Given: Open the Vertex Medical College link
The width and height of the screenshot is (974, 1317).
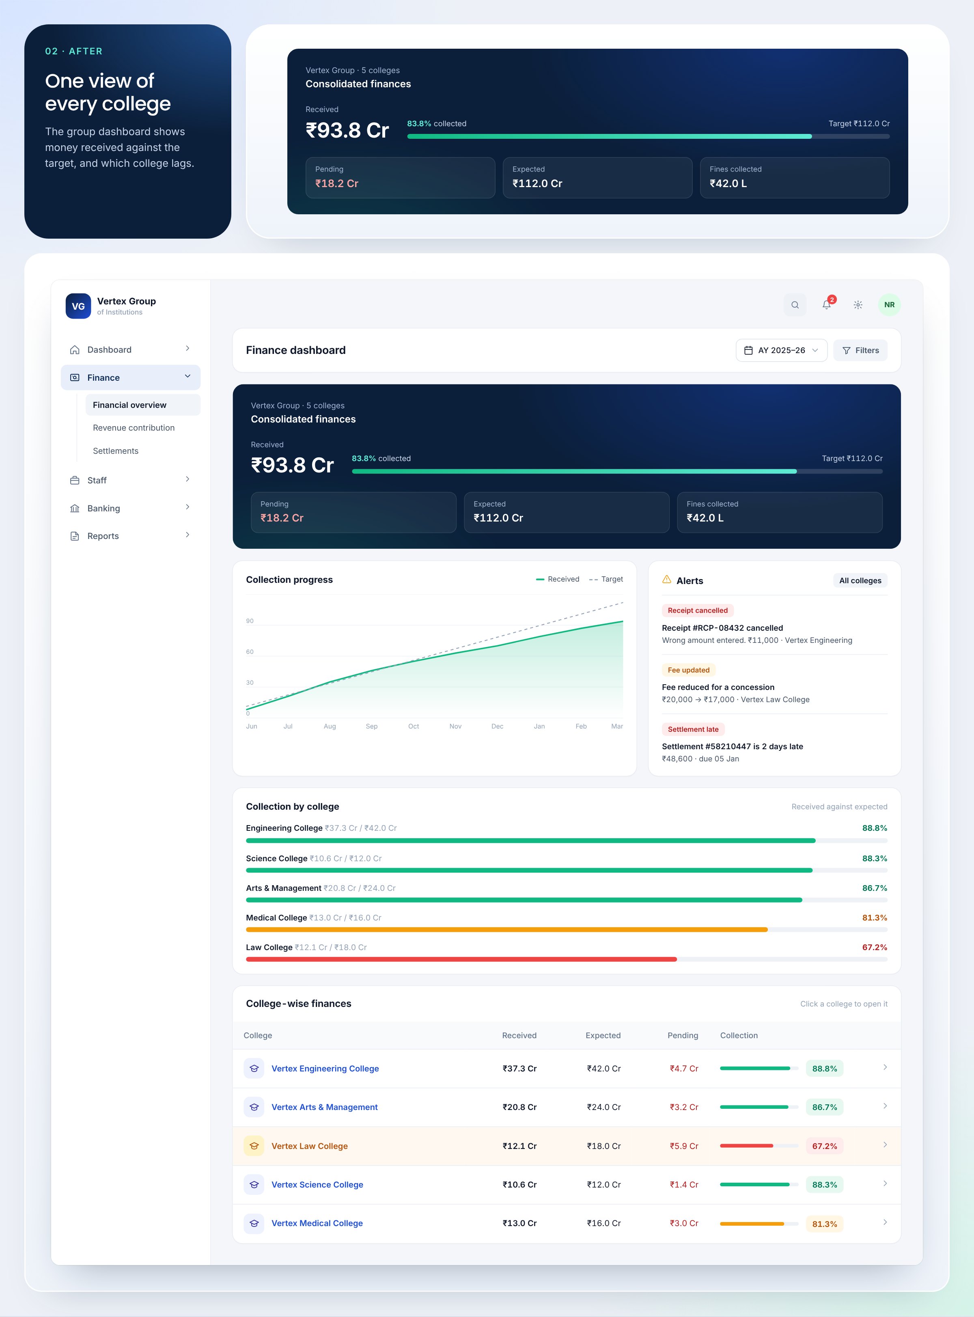Looking at the screenshot, I should tap(317, 1223).
